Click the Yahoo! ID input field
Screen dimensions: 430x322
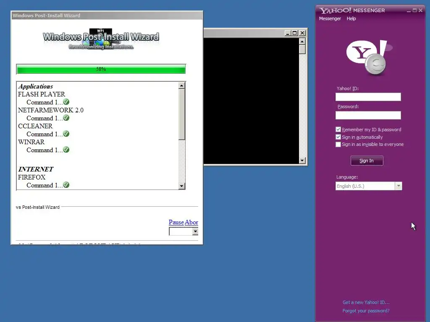tap(368, 97)
